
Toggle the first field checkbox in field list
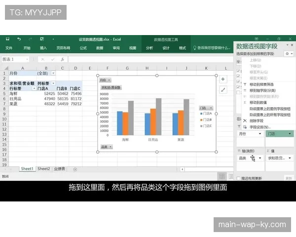click(x=238, y=71)
